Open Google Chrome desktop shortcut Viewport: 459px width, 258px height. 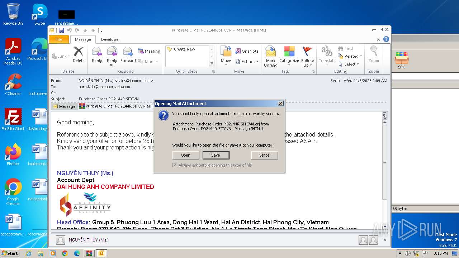(x=13, y=192)
